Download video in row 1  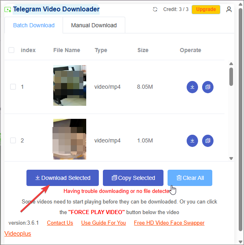coord(192,87)
